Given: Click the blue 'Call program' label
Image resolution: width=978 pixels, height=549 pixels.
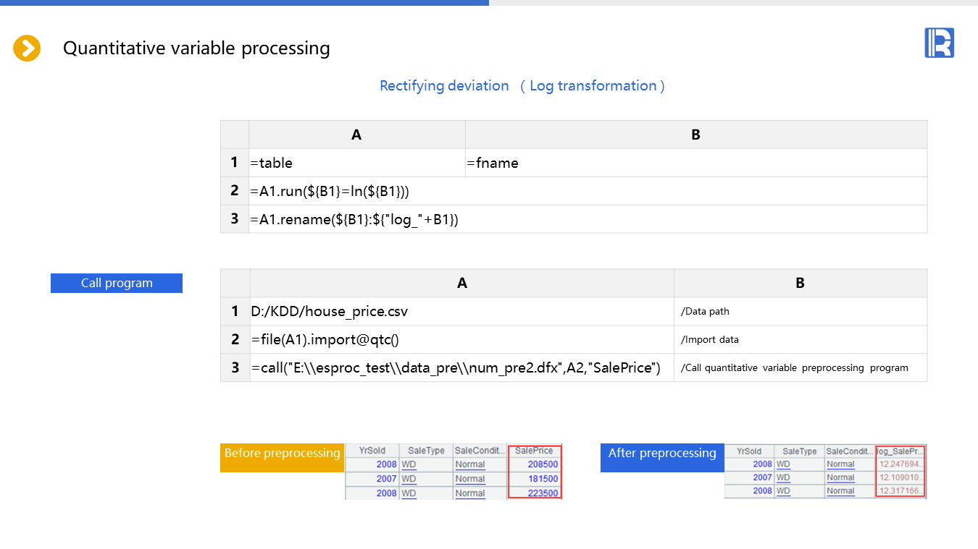Looking at the screenshot, I should tap(117, 283).
